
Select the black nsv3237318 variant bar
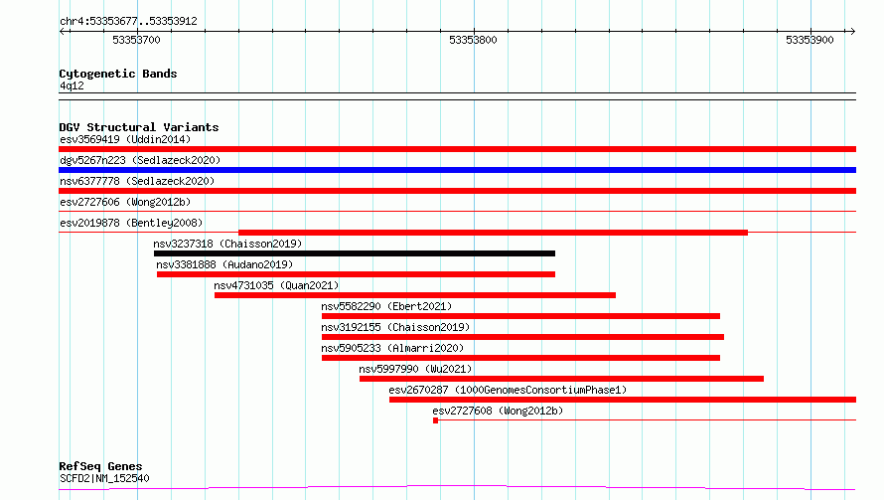(355, 253)
